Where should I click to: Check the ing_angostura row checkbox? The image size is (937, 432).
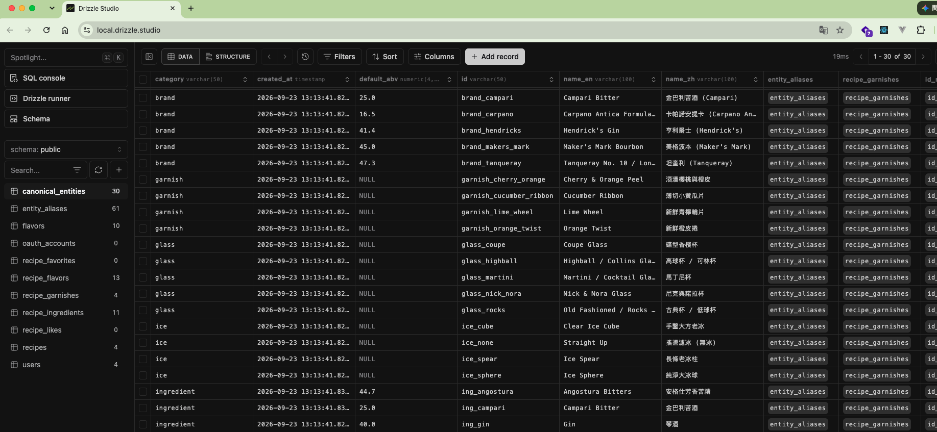pyautogui.click(x=143, y=392)
